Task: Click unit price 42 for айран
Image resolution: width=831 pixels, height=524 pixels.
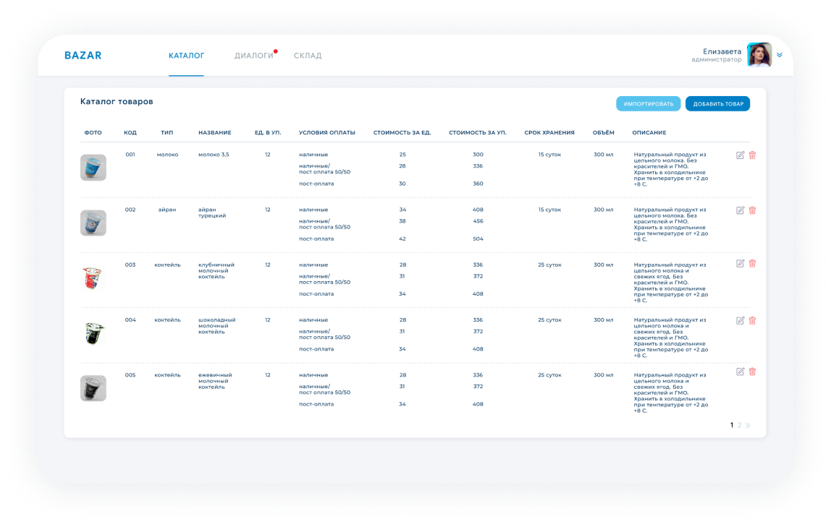Action: tap(402, 239)
